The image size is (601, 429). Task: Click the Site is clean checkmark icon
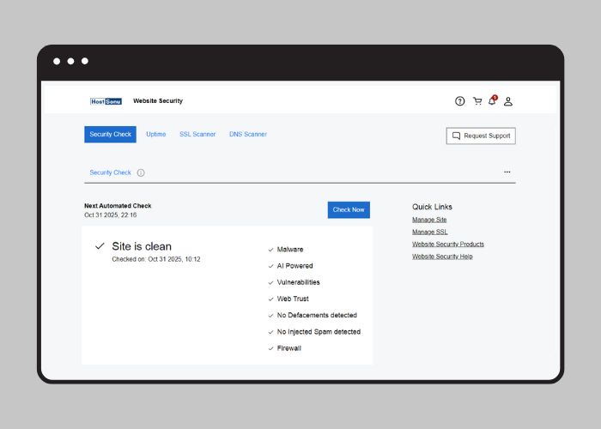coord(100,246)
